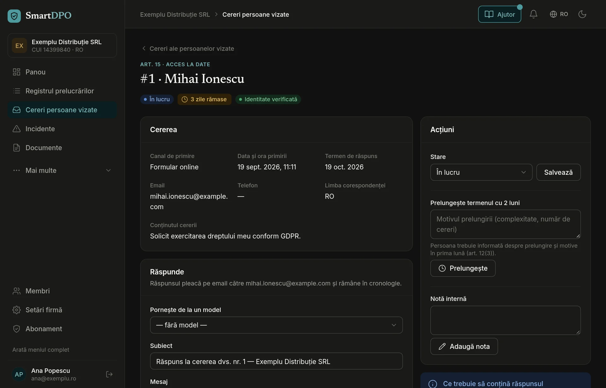
Task: Open the Panou dashboard icon
Action: 16,72
